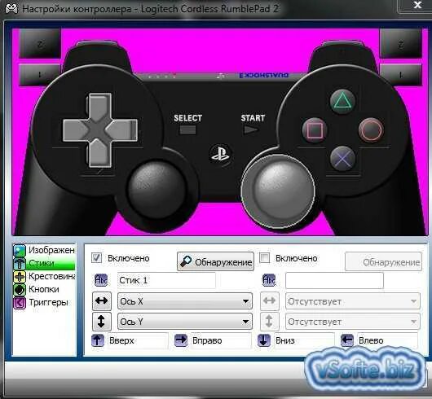The width and height of the screenshot is (432, 399).
Task: Click the right shoulder button 1
Action: 401,74
